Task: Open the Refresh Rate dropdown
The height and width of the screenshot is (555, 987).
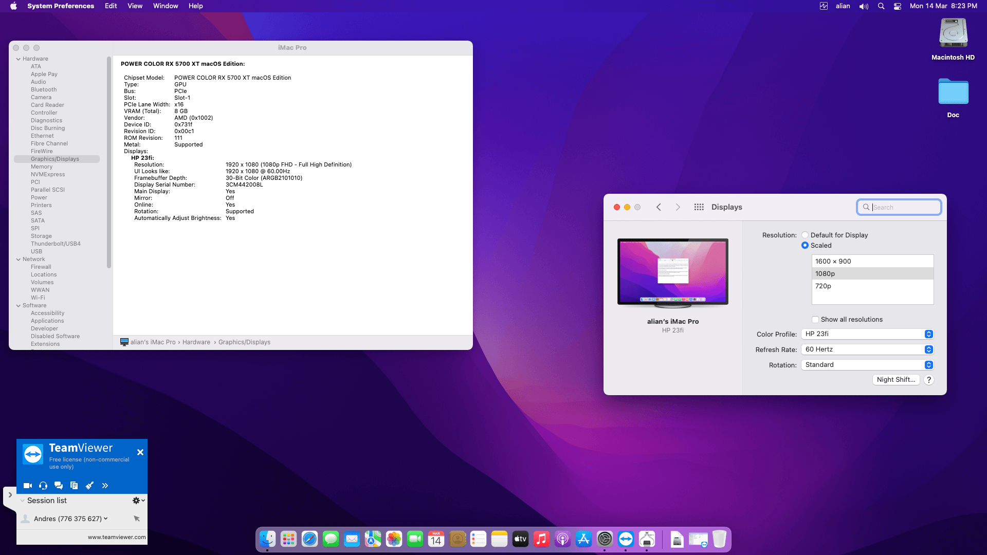Action: pyautogui.click(x=867, y=349)
